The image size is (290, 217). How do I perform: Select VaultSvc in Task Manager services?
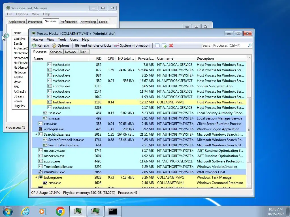tap(20, 39)
